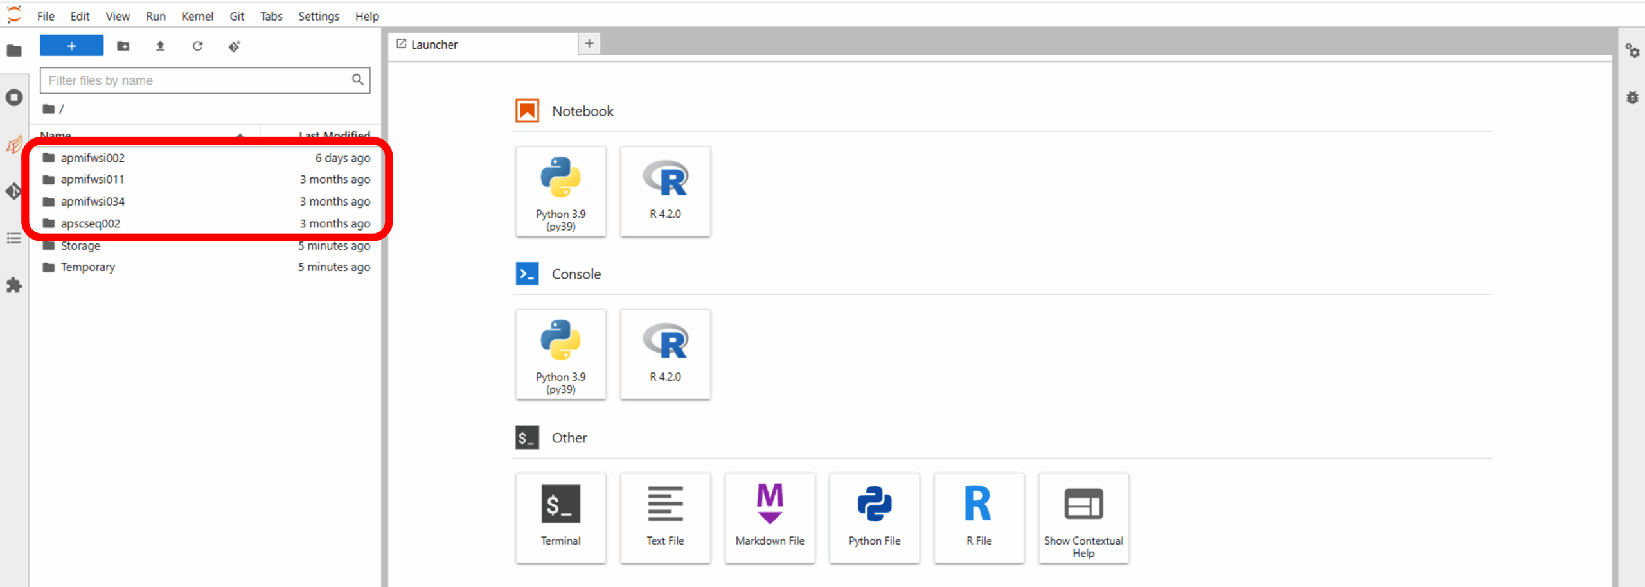Open the Table of Contents sidebar icon
Screen dimensions: 1645x587
14,239
